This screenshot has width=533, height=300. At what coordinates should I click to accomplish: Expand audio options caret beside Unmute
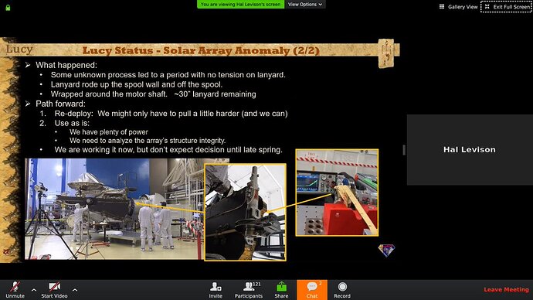(x=34, y=290)
